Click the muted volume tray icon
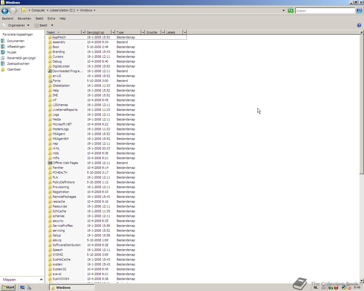 point(349,288)
